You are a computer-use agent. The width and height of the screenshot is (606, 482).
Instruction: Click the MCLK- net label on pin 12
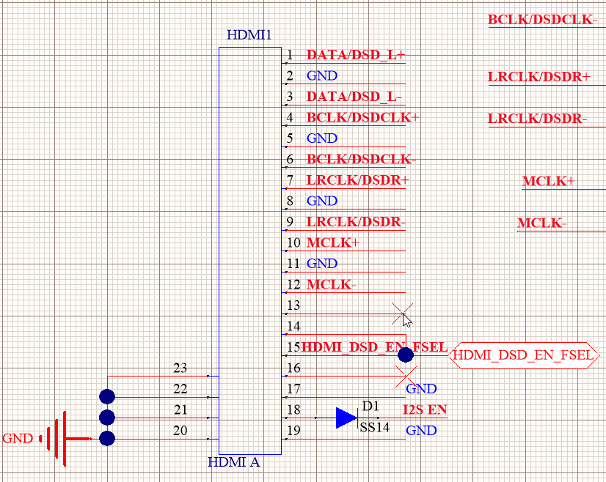point(331,284)
